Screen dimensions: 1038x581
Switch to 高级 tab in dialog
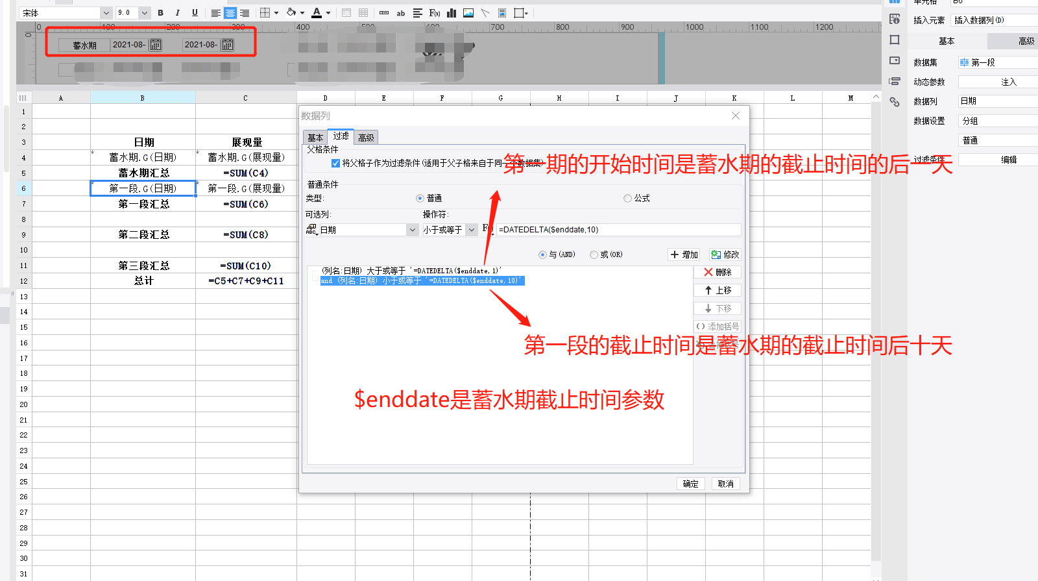tap(366, 138)
